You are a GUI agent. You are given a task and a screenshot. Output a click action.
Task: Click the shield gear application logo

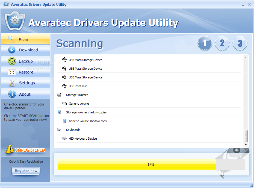[15, 21]
